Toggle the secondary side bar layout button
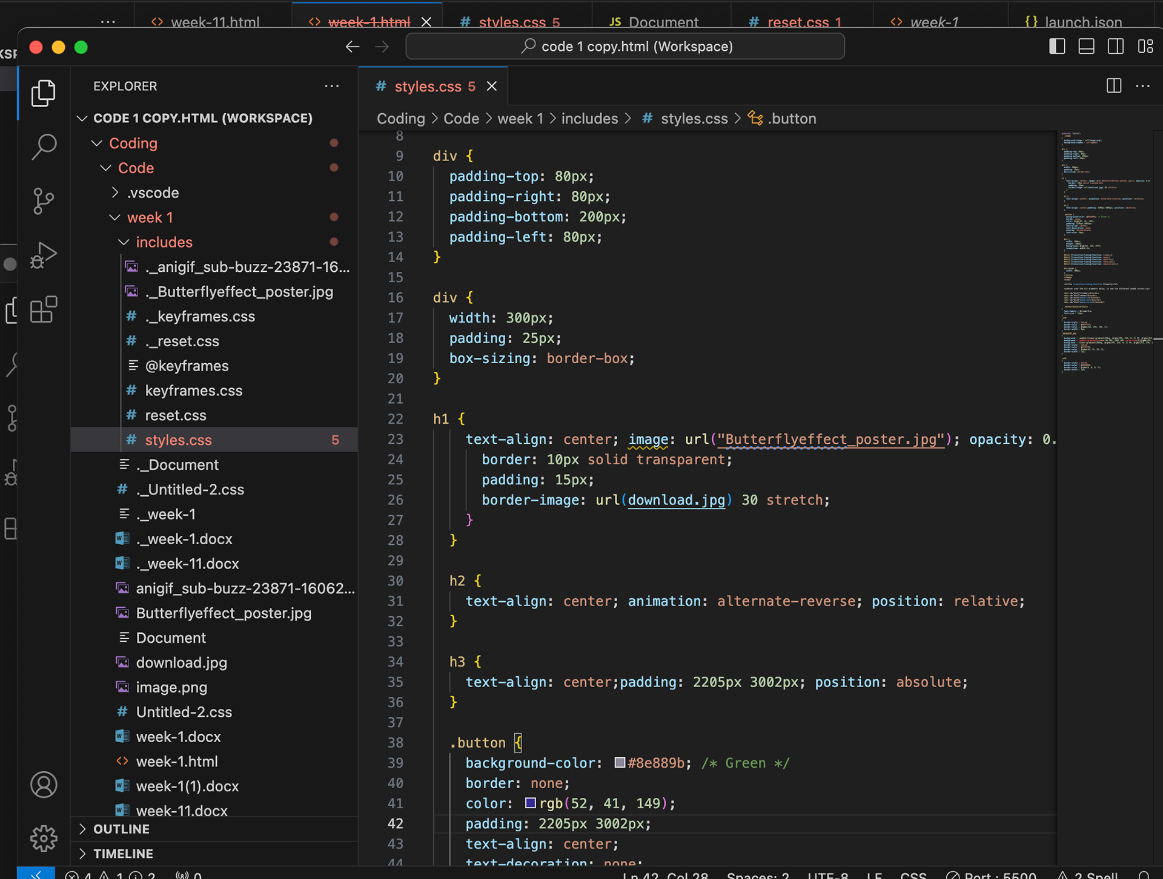Viewport: 1163px width, 879px height. pos(1115,47)
